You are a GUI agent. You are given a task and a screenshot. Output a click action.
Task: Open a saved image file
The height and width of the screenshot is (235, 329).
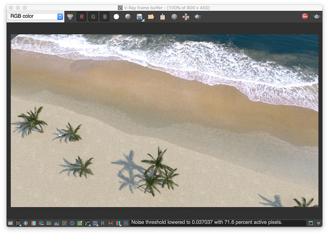pyautogui.click(x=151, y=17)
